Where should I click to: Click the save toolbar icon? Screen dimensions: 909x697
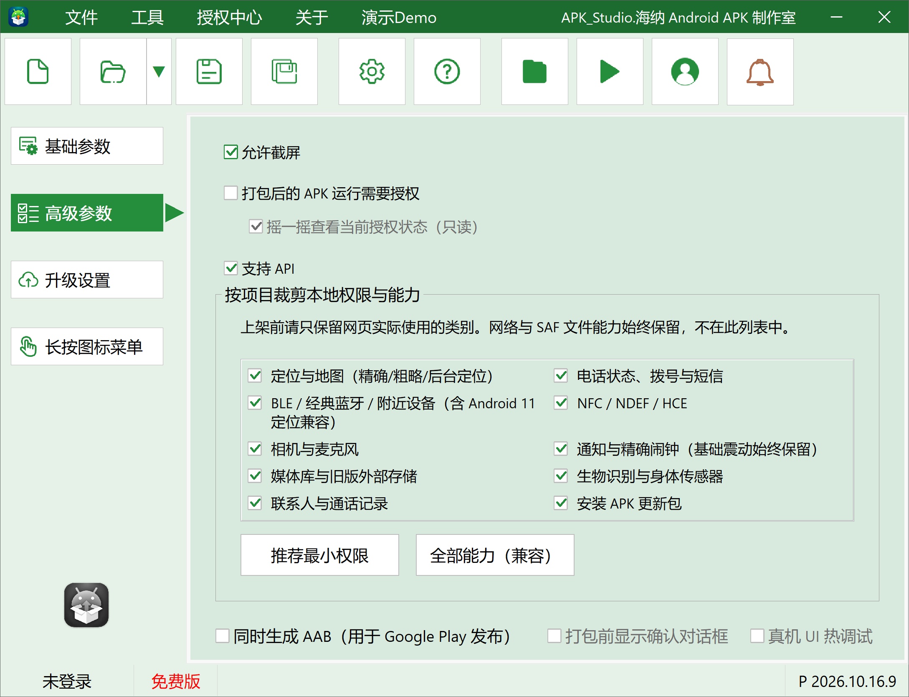pyautogui.click(x=209, y=71)
